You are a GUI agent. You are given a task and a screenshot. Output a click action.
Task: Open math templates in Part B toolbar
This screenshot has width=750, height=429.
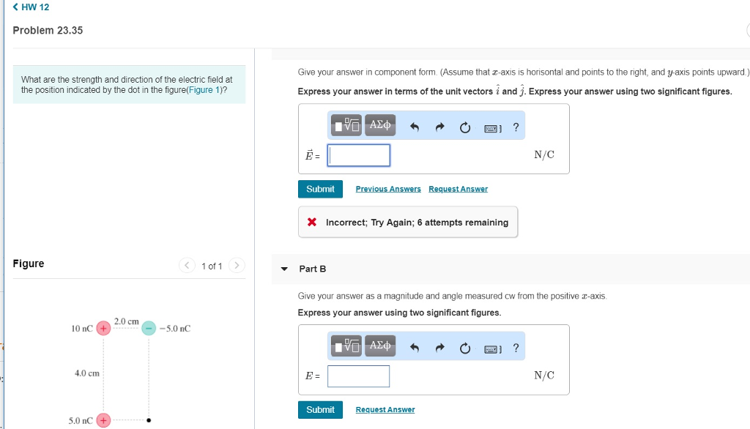[346, 346]
